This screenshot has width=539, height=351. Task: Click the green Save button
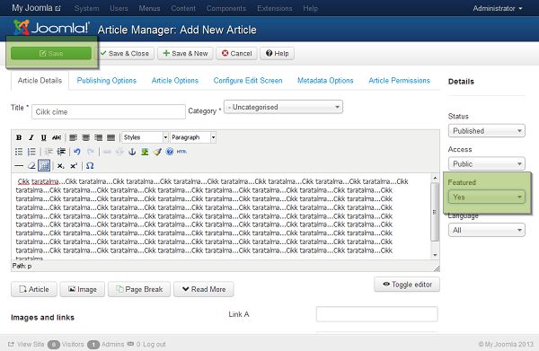pos(51,54)
